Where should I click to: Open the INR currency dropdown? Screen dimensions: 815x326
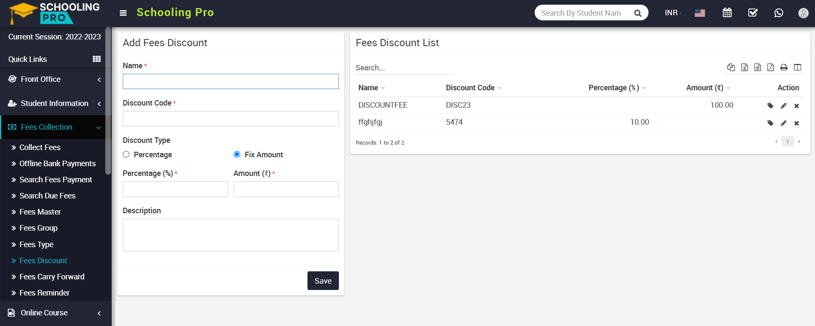(672, 13)
